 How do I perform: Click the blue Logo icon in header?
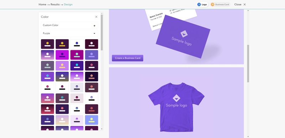click(199, 5)
